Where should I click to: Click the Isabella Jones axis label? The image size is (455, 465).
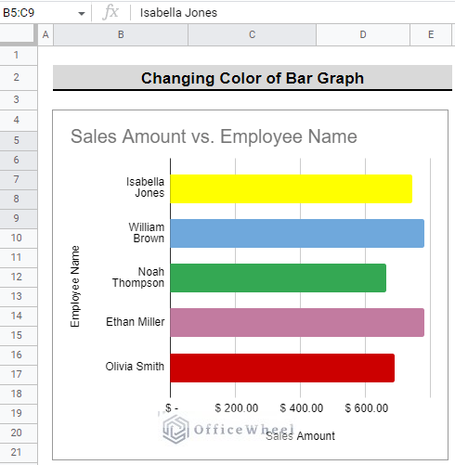[145, 187]
